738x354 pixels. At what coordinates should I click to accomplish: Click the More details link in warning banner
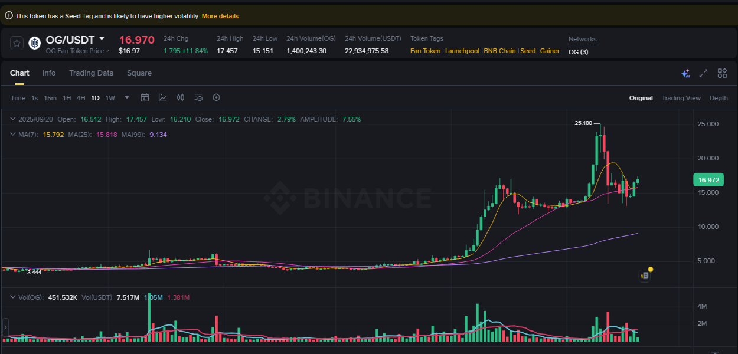click(220, 16)
